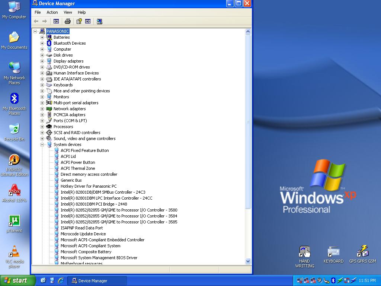Click the 11:51 PM taskbar clock
Screen dimensions: 381x286
pos(367,280)
